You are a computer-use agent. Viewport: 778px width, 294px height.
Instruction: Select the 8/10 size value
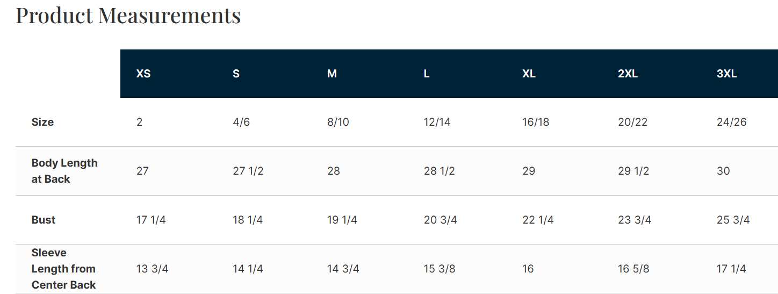(x=338, y=122)
